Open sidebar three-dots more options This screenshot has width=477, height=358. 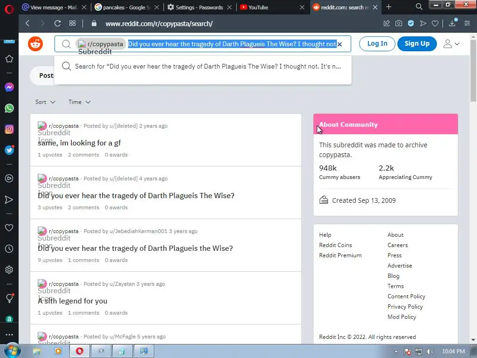(x=9, y=335)
